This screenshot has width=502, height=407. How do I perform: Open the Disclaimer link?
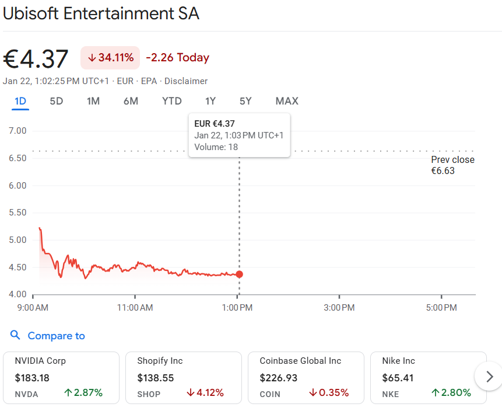click(186, 81)
